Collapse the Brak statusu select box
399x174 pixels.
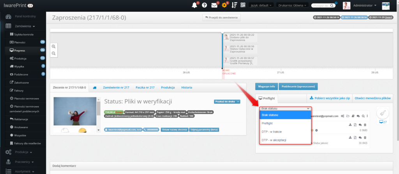click(x=285, y=108)
